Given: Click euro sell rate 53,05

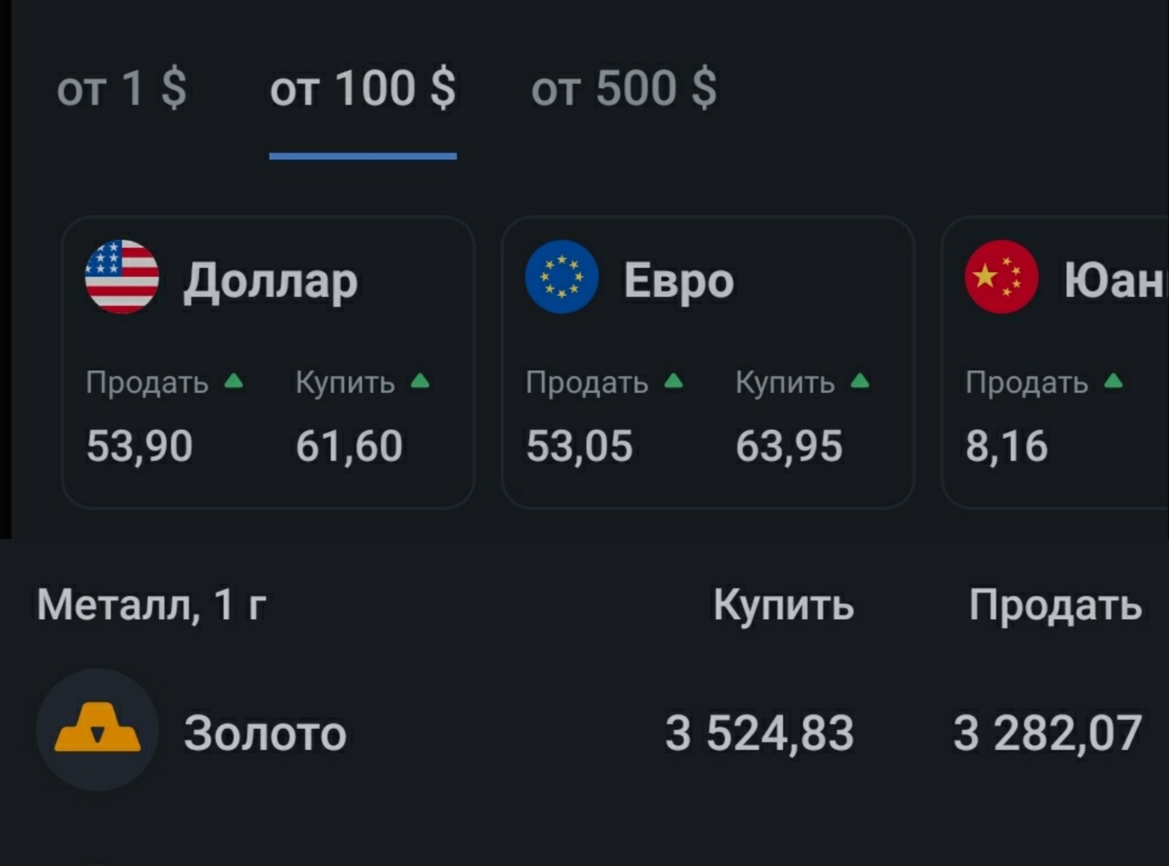Looking at the screenshot, I should point(579,446).
